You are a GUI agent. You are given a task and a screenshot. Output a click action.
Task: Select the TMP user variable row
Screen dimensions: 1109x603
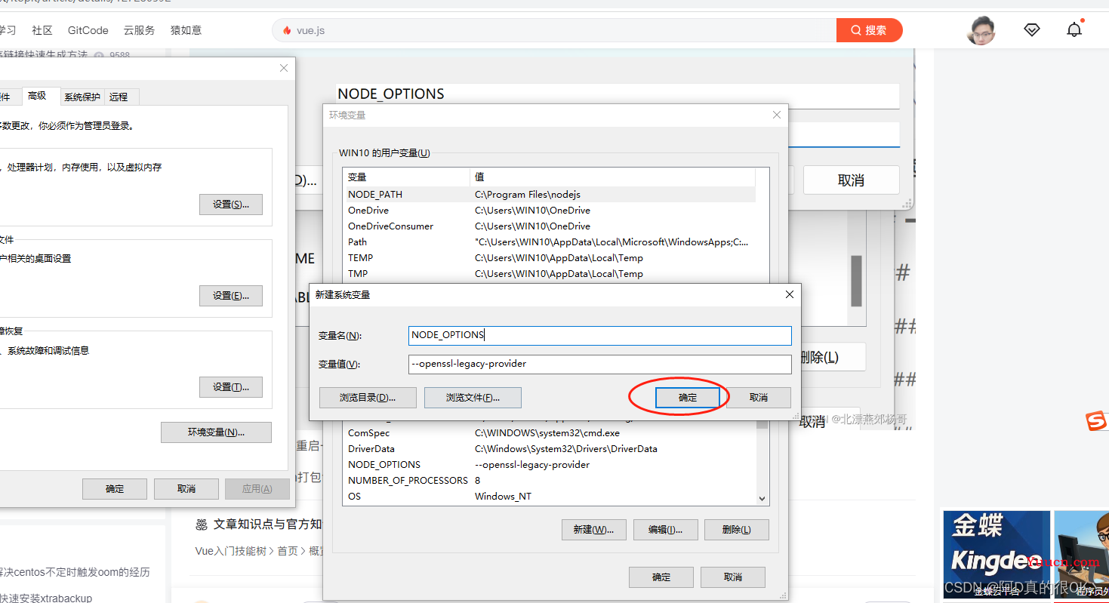point(549,273)
